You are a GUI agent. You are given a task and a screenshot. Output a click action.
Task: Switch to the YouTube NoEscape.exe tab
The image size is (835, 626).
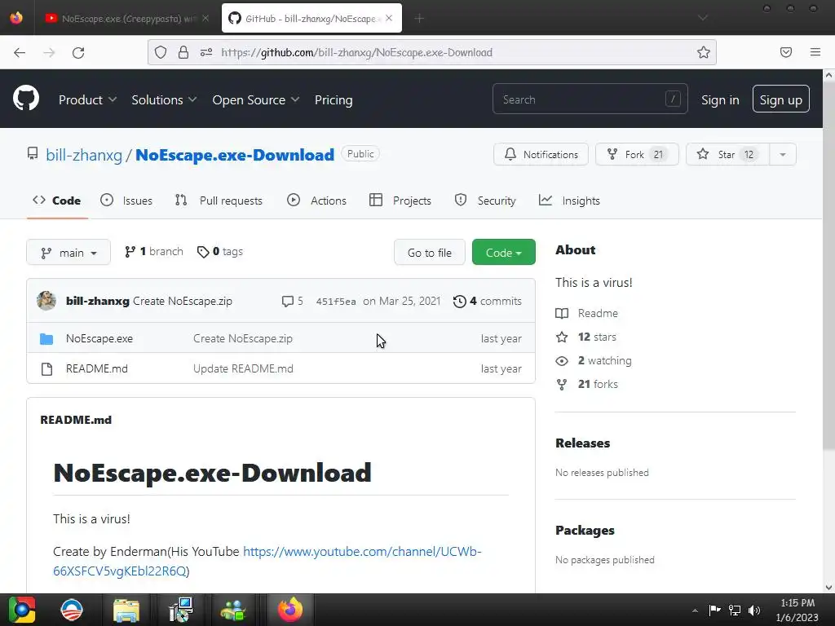pyautogui.click(x=126, y=18)
